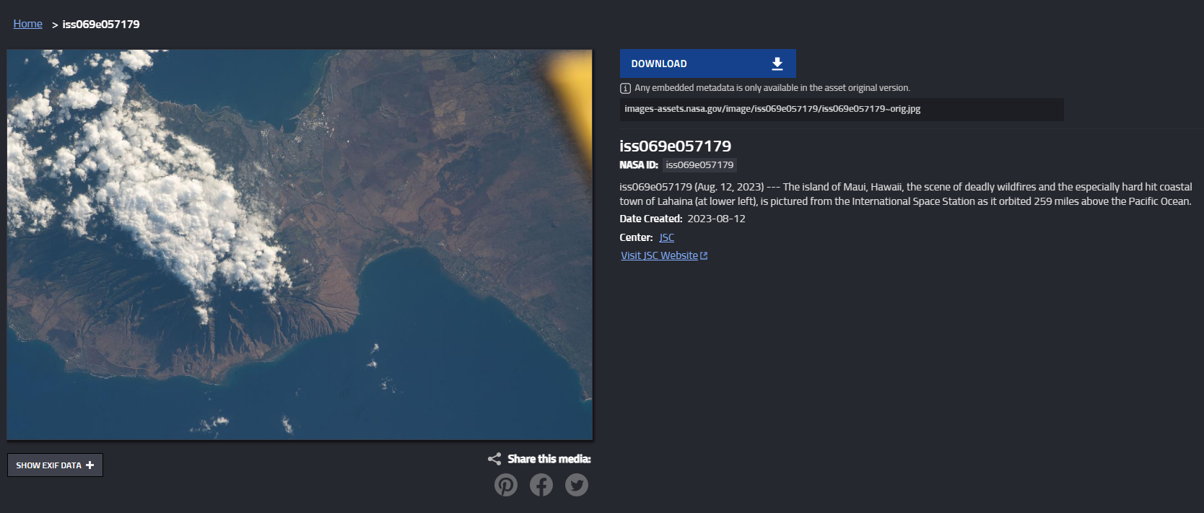Click the iss069e057179 title heading
The width and height of the screenshot is (1204, 513).
click(x=675, y=146)
